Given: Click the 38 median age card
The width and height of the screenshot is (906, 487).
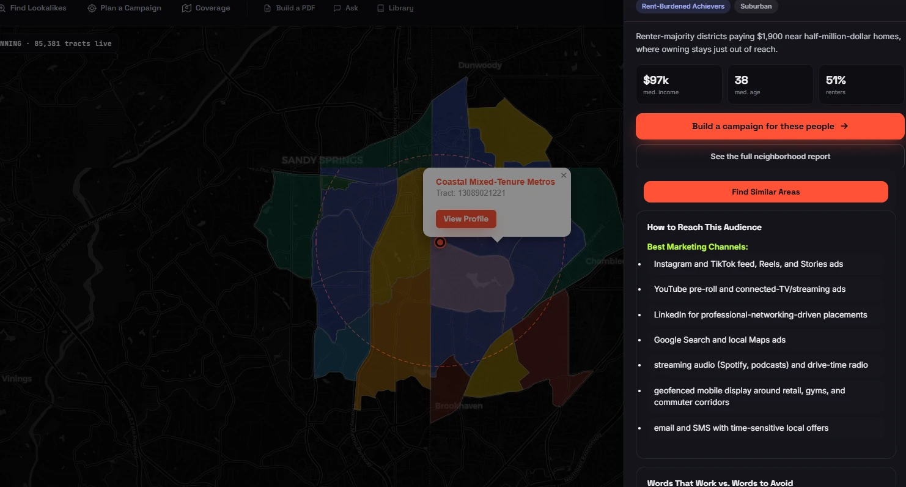Looking at the screenshot, I should 770,84.
